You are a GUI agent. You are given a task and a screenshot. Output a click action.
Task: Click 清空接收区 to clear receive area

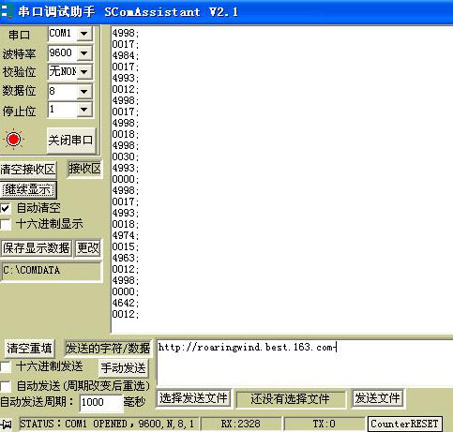coord(28,170)
